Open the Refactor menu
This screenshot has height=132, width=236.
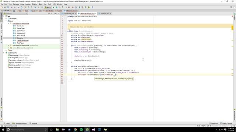tap(35, 4)
